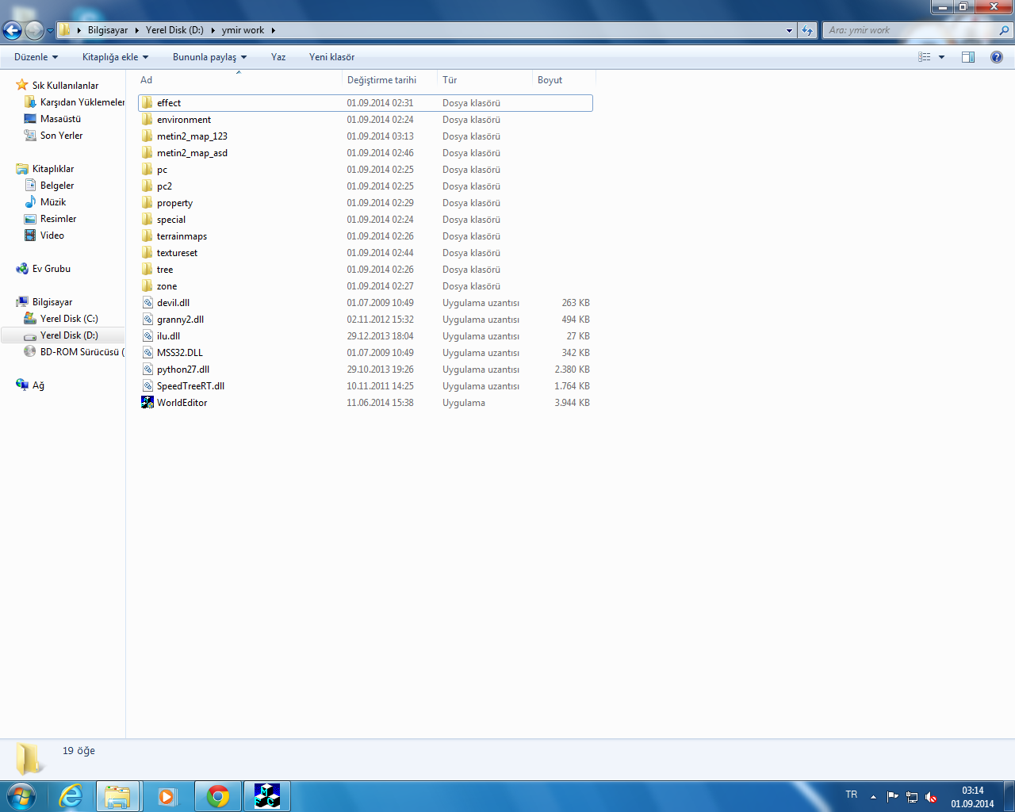Select Sık Kullanılanlar in the navigation pane
The height and width of the screenshot is (812, 1015).
(x=57, y=86)
